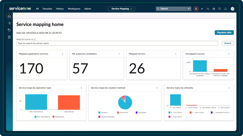Click the red-circled globe icon in header
The image size is (243, 136).
(196, 9)
